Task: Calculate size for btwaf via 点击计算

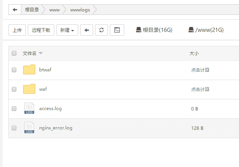Action: 200,70
